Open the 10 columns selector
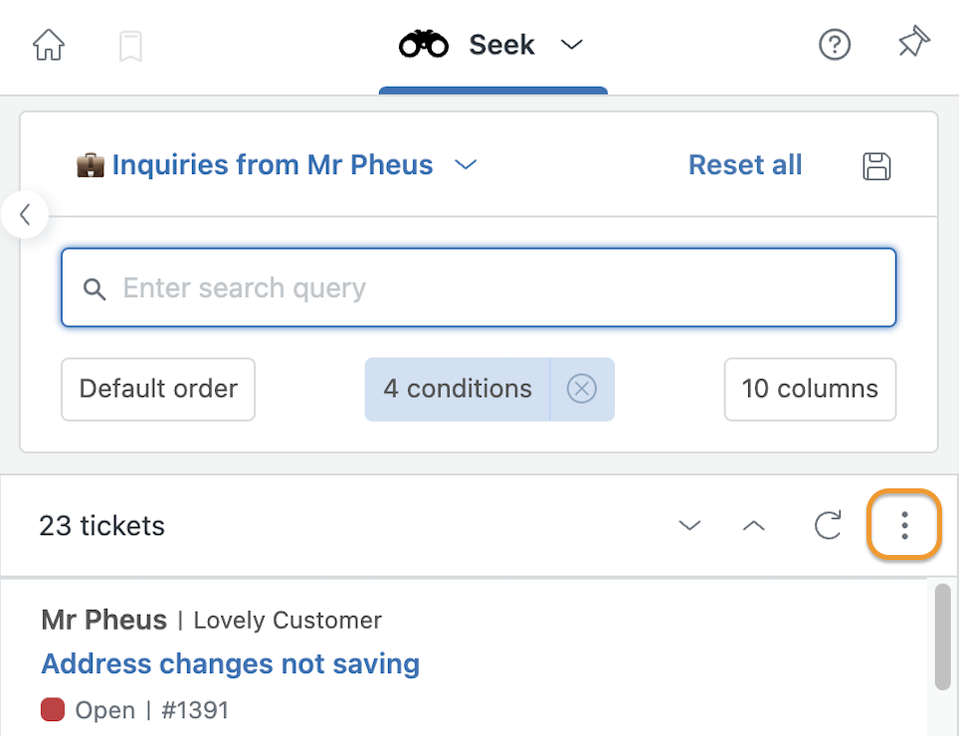The height and width of the screenshot is (736, 959). (810, 389)
